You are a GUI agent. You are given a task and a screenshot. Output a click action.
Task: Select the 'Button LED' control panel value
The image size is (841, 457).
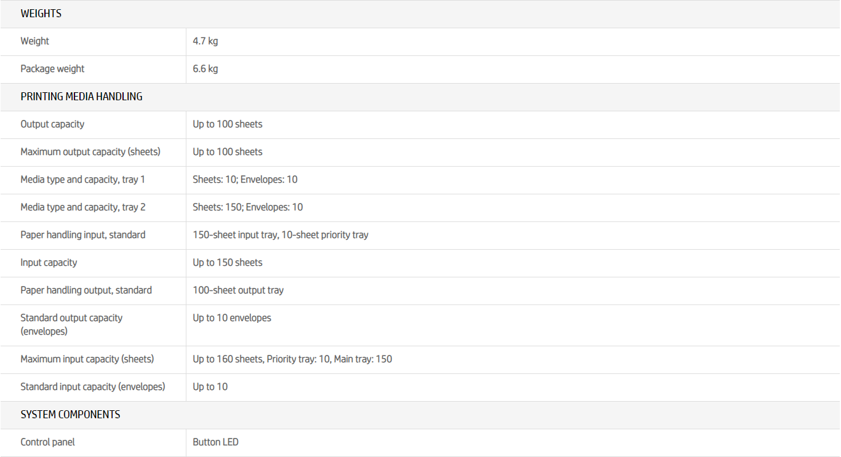point(215,442)
